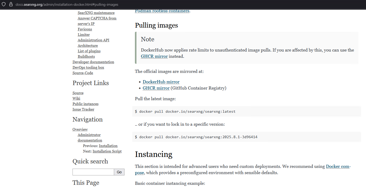Open the Developer documentation section
366x190 pixels.
(93, 62)
